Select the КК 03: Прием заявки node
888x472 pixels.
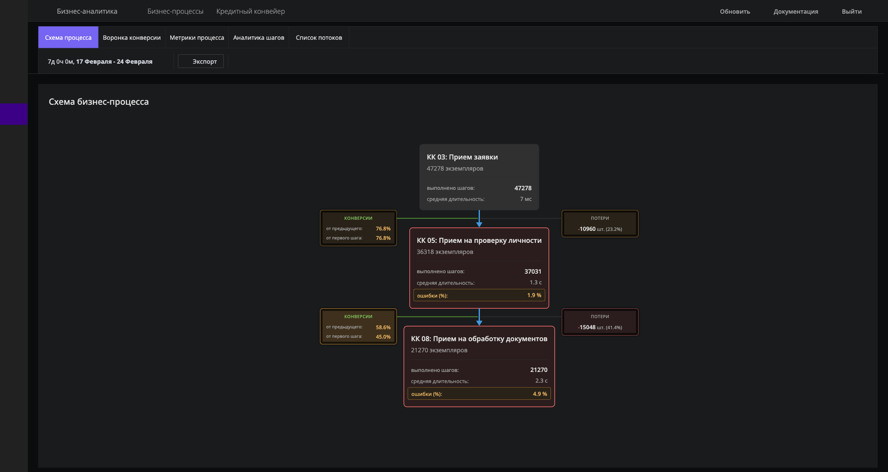pyautogui.click(x=479, y=177)
